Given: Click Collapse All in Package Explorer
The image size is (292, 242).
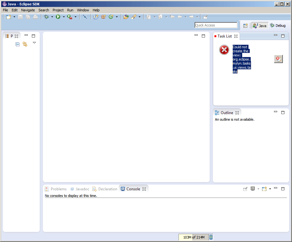Looking at the screenshot, I should (18, 44).
